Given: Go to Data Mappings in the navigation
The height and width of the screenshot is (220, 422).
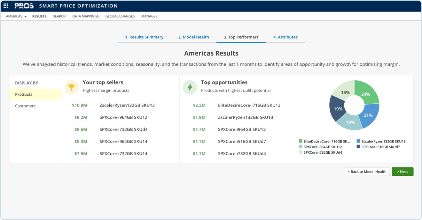Looking at the screenshot, I should (x=85, y=16).
